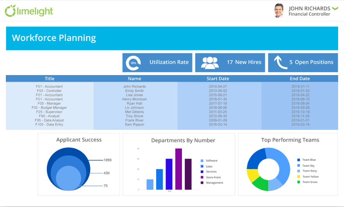Toggle the Software legend swatch

pyautogui.click(x=202, y=161)
